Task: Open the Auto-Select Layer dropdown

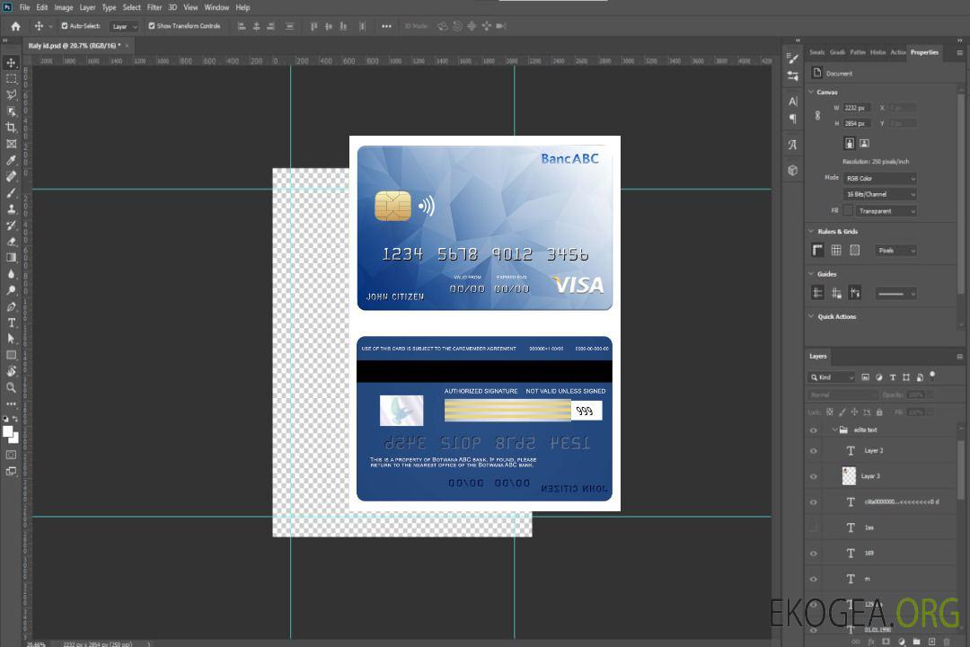Action: click(x=124, y=26)
